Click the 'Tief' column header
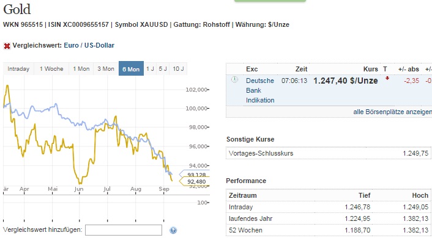The height and width of the screenshot is (238, 432). (364, 195)
